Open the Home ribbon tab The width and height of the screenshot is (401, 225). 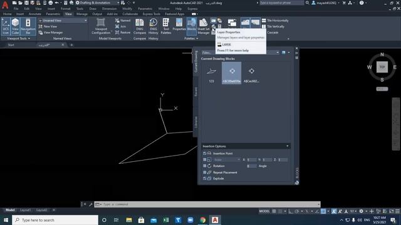point(7,14)
